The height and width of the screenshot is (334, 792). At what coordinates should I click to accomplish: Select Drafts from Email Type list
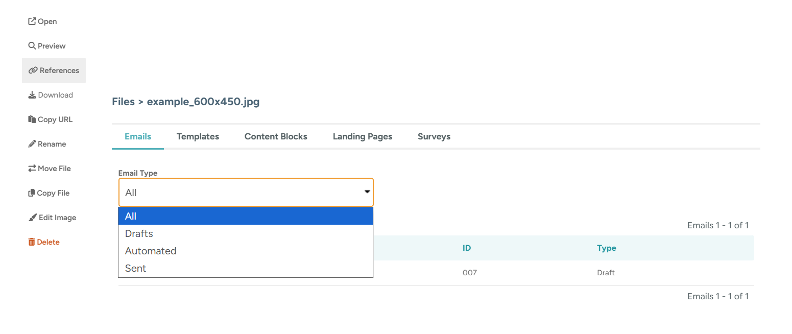(139, 233)
